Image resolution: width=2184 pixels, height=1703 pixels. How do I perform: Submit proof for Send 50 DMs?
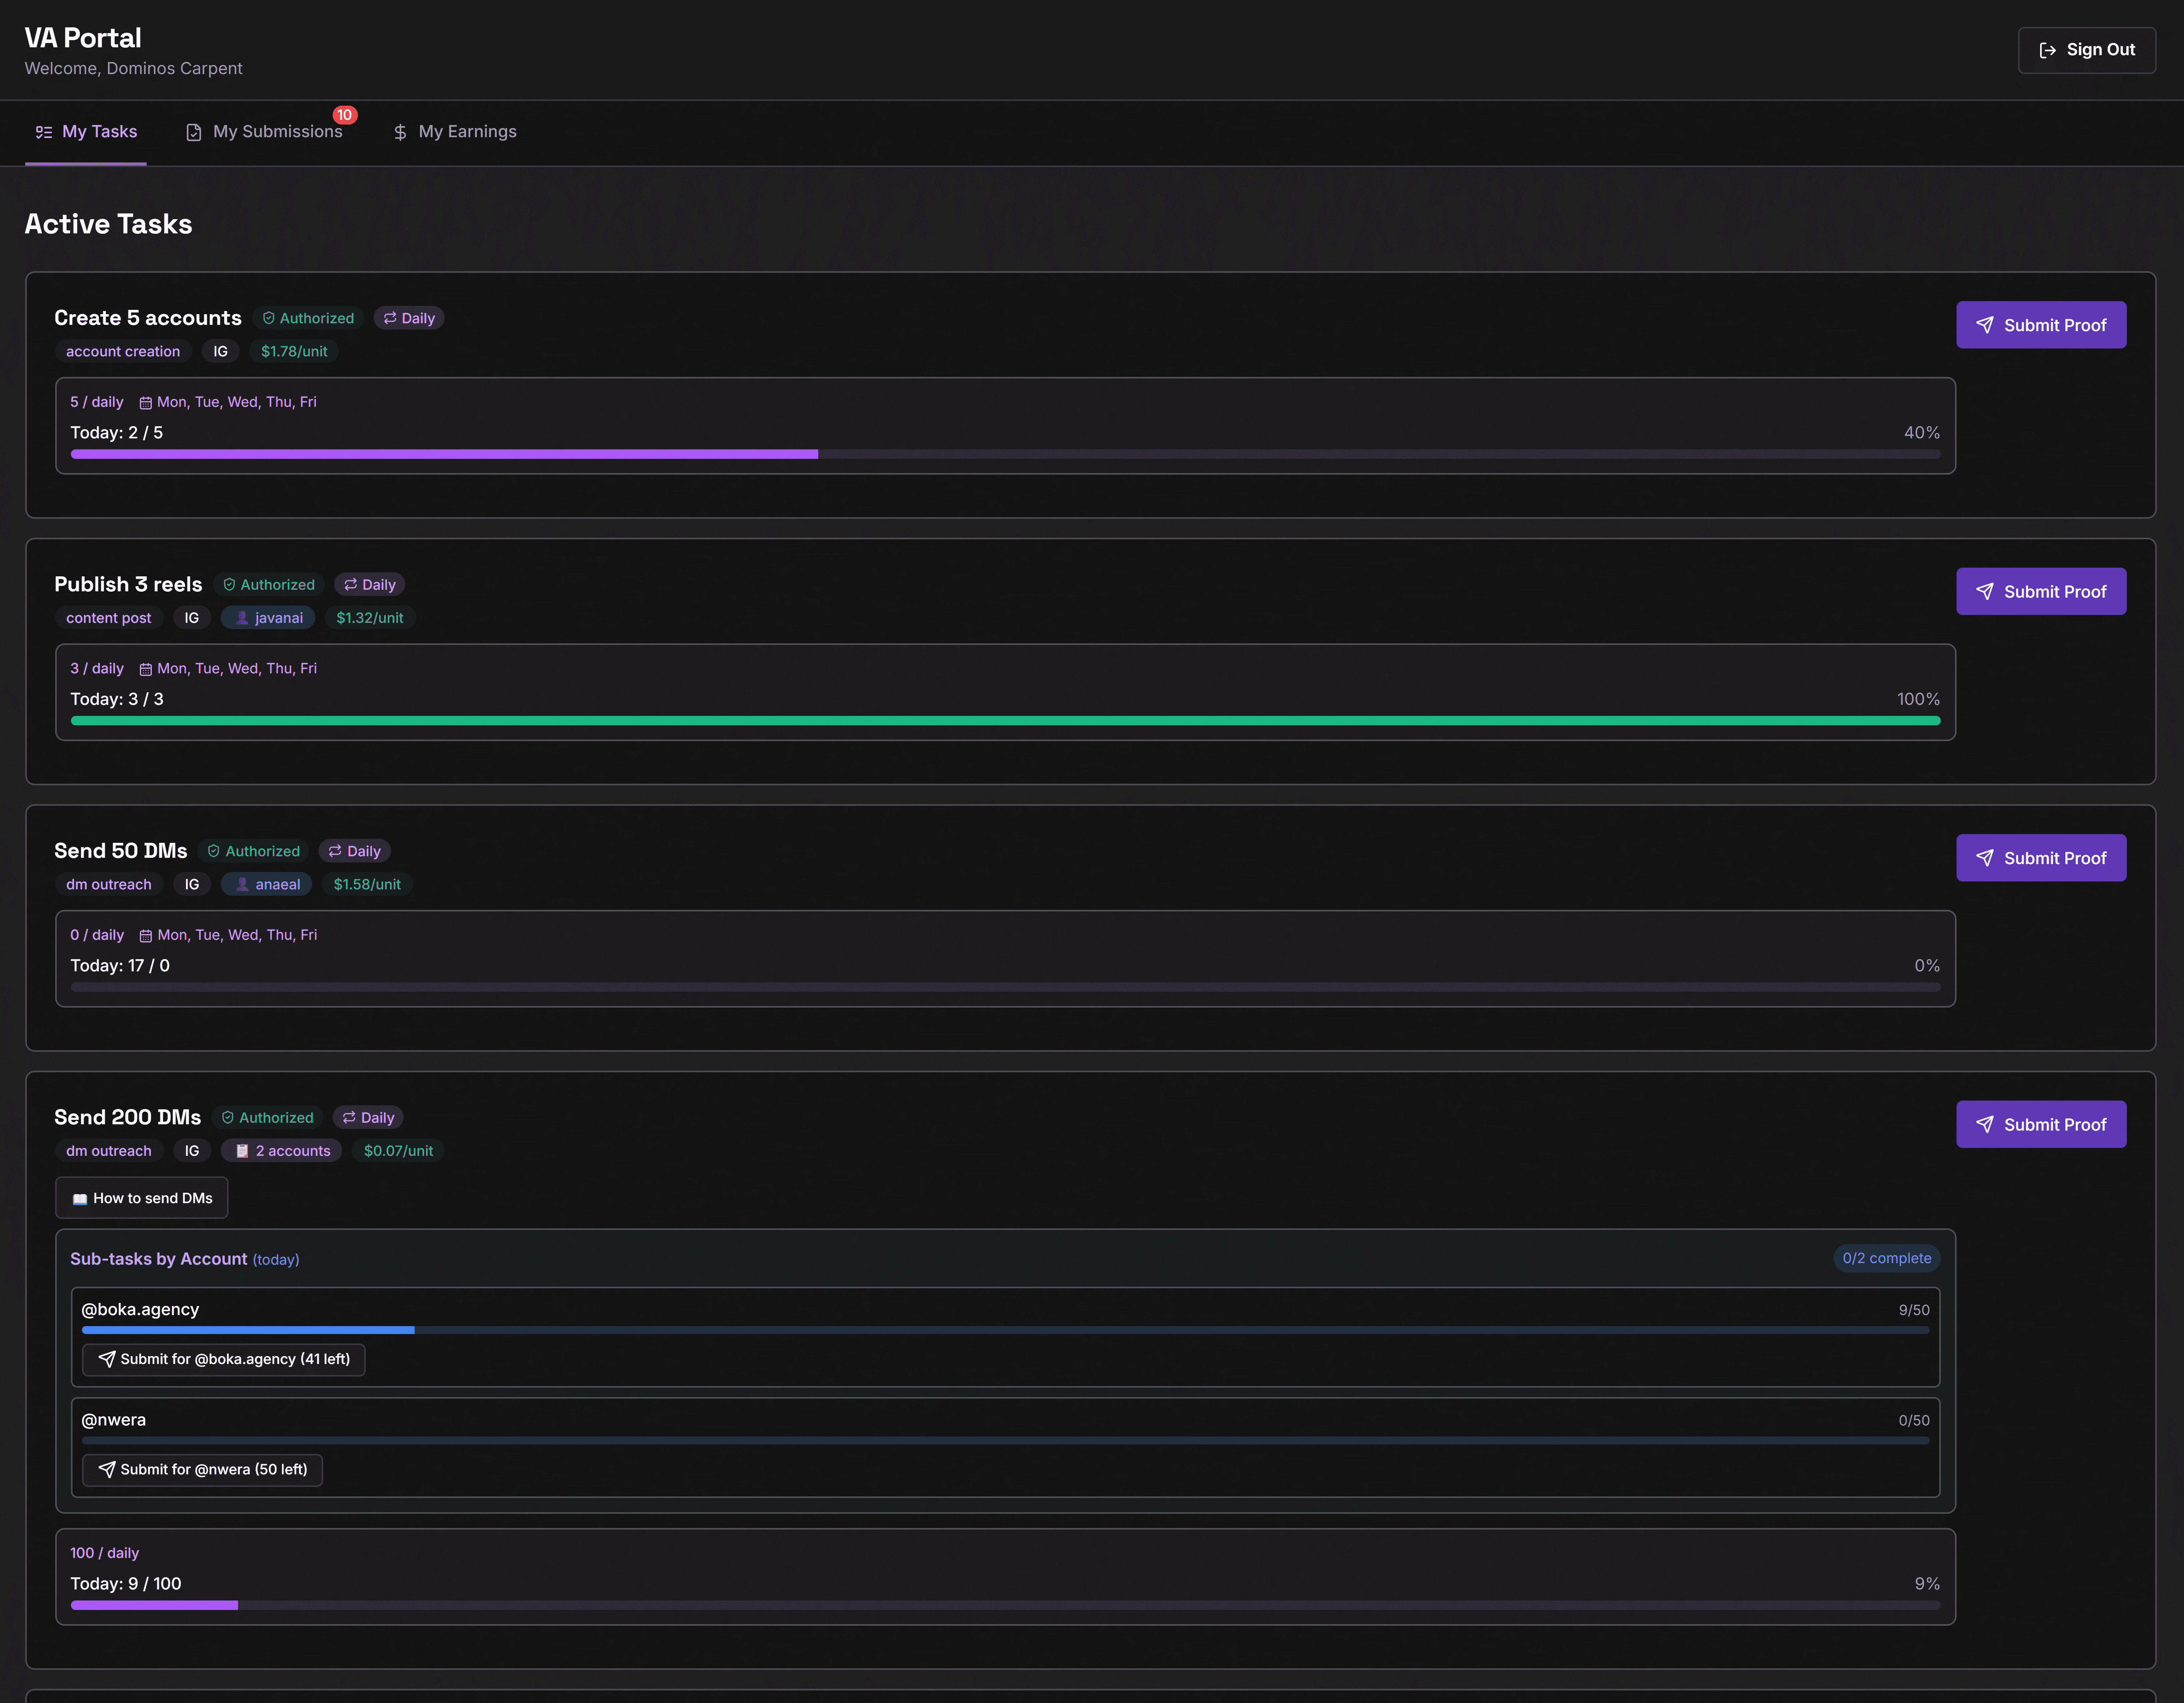click(2040, 858)
